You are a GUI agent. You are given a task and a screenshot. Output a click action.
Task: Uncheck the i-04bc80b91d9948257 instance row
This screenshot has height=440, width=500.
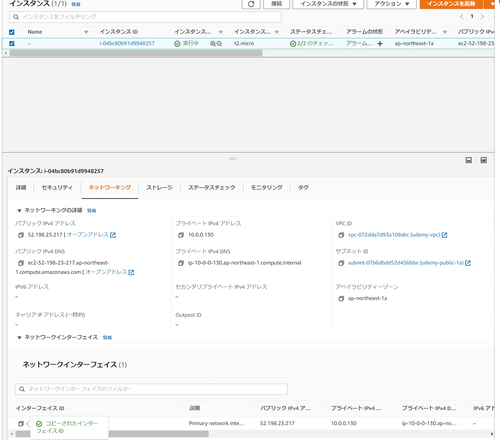pos(12,44)
